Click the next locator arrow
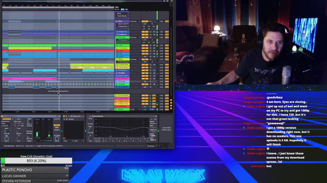Image resolution: width=327 pixels, height=183 pixels. coord(118,9)
